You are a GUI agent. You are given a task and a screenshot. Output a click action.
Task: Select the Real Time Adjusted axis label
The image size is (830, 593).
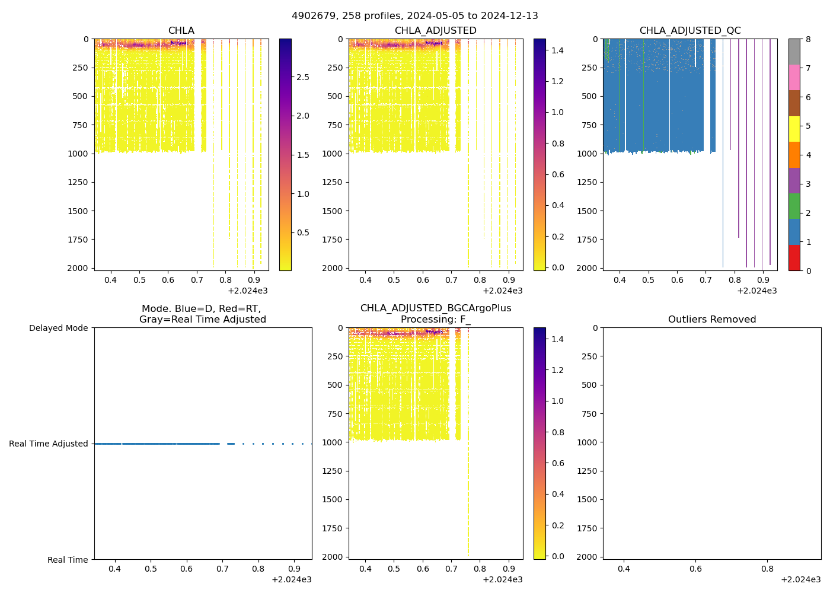tap(48, 444)
